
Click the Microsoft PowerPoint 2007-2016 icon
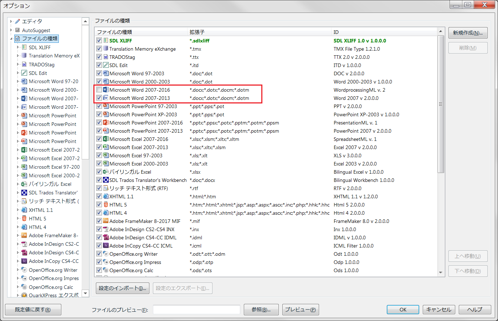pyautogui.click(x=106, y=123)
